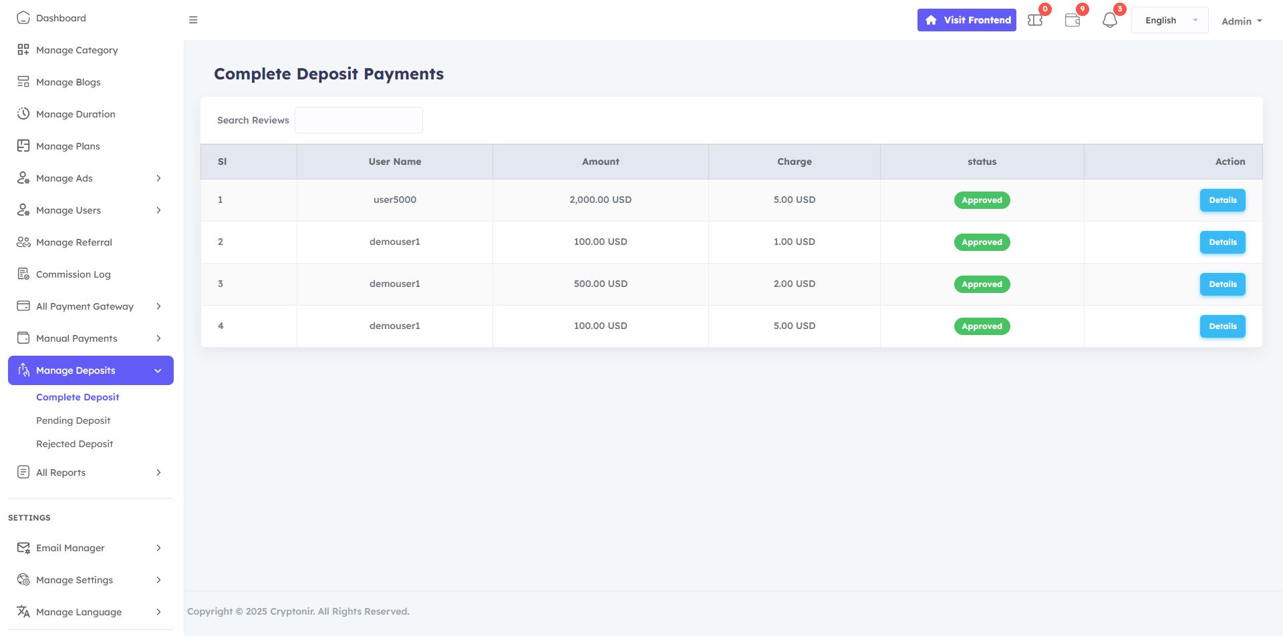The width and height of the screenshot is (1283, 636).
Task: Click the Visit Frontend button
Action: click(x=966, y=20)
